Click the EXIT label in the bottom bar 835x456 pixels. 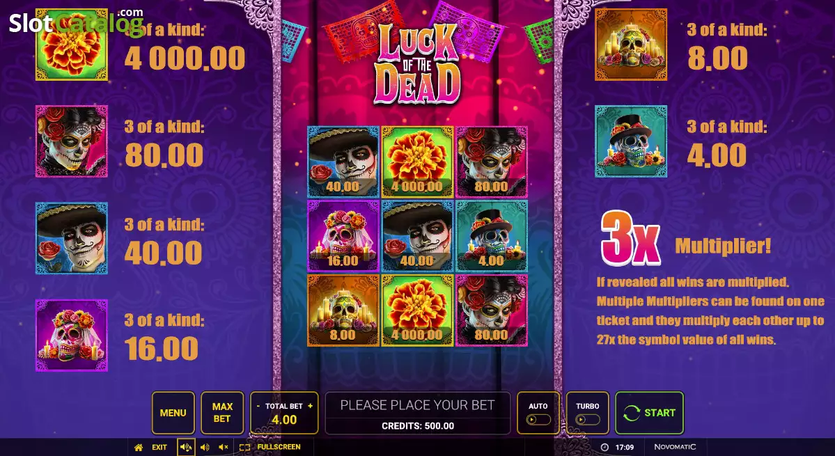pyautogui.click(x=159, y=448)
